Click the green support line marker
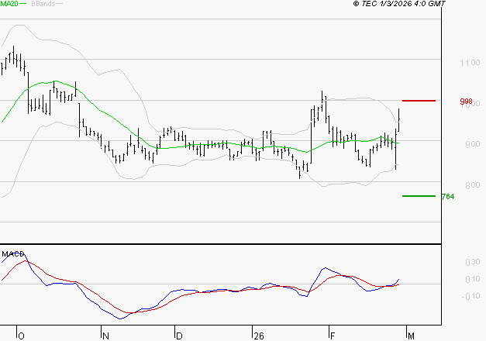The width and height of the screenshot is (486, 341). coord(419,196)
